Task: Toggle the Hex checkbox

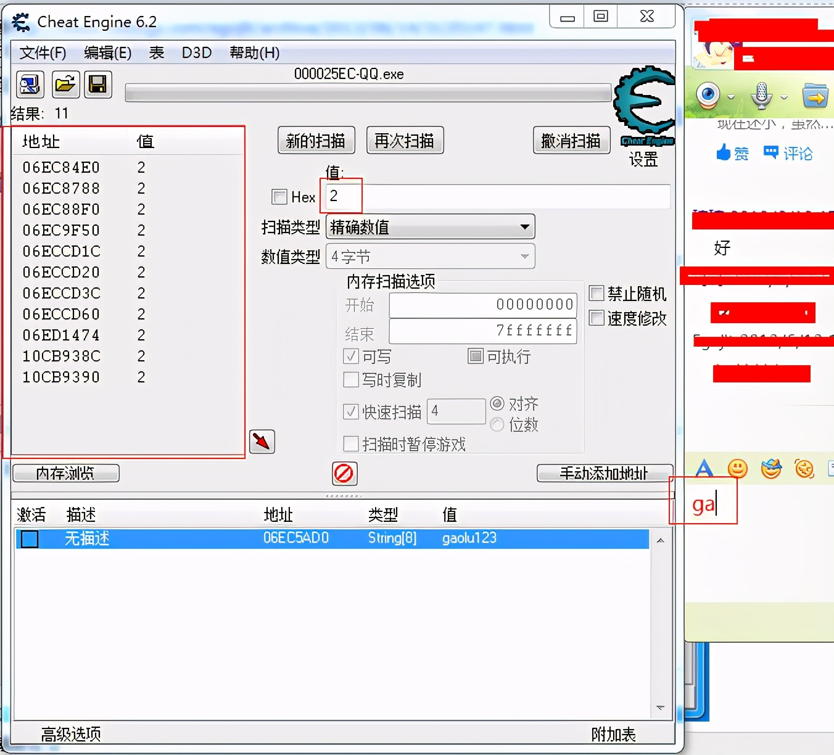Action: point(279,197)
